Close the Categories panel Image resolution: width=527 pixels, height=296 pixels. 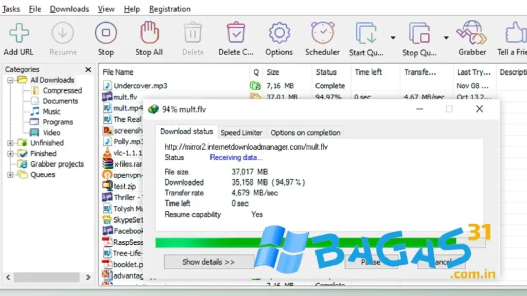(88, 69)
